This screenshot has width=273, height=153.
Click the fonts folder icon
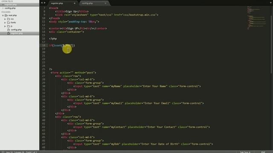[x=9, y=23]
